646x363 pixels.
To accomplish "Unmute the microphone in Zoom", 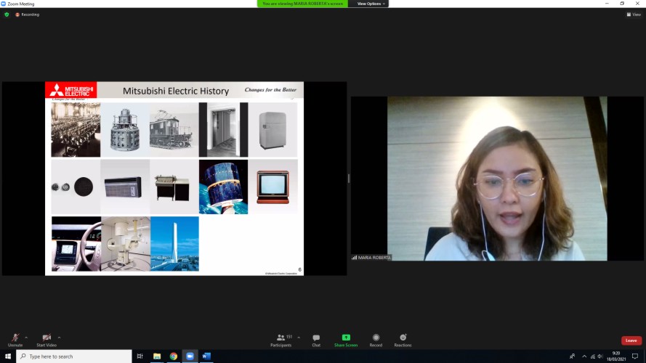I will (15, 340).
